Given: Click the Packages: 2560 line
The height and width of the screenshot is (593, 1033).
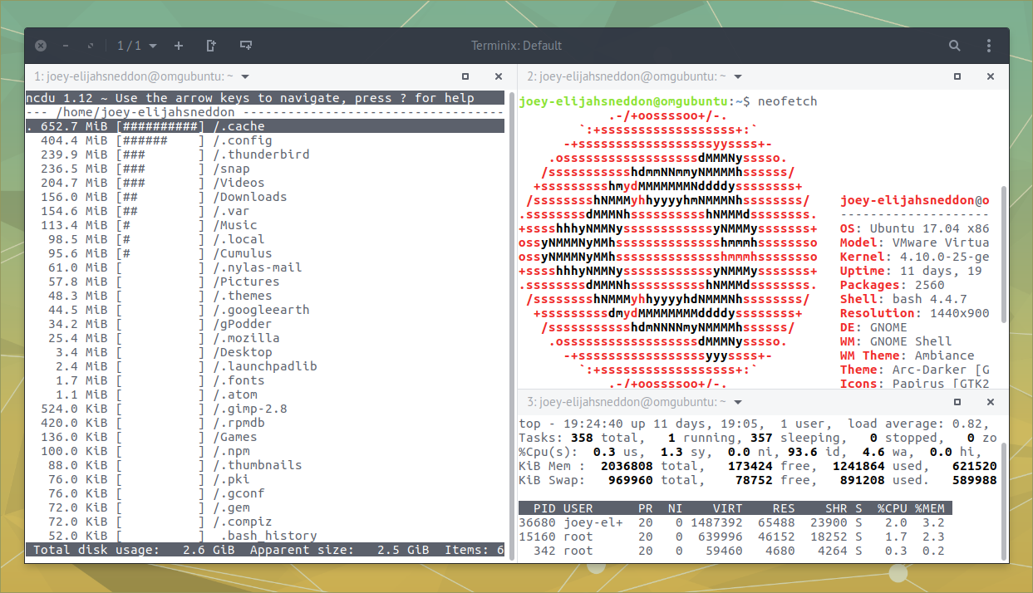Looking at the screenshot, I should coord(893,285).
